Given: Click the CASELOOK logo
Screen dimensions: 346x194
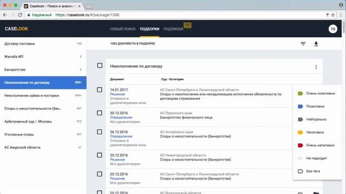Looking at the screenshot, I should click(16, 29).
